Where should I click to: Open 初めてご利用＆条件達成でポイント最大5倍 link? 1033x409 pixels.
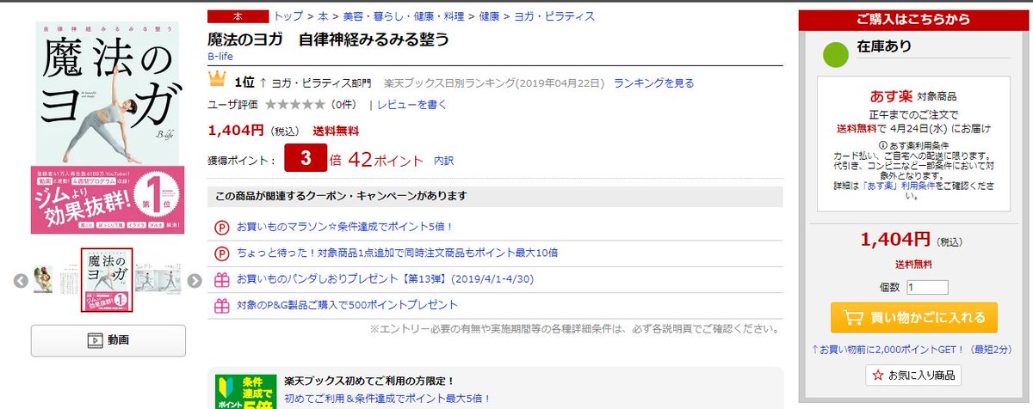tap(387, 399)
